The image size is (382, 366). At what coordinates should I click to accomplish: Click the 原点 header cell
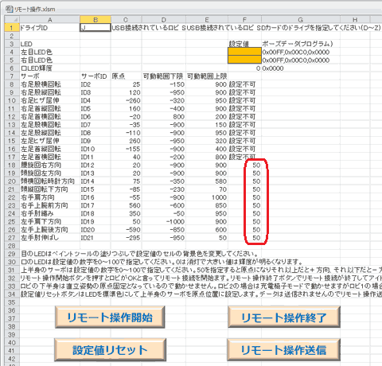tap(126, 76)
